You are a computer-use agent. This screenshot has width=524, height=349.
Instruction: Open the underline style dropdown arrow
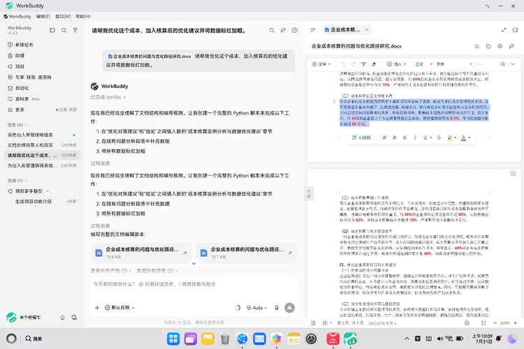[x=431, y=138]
